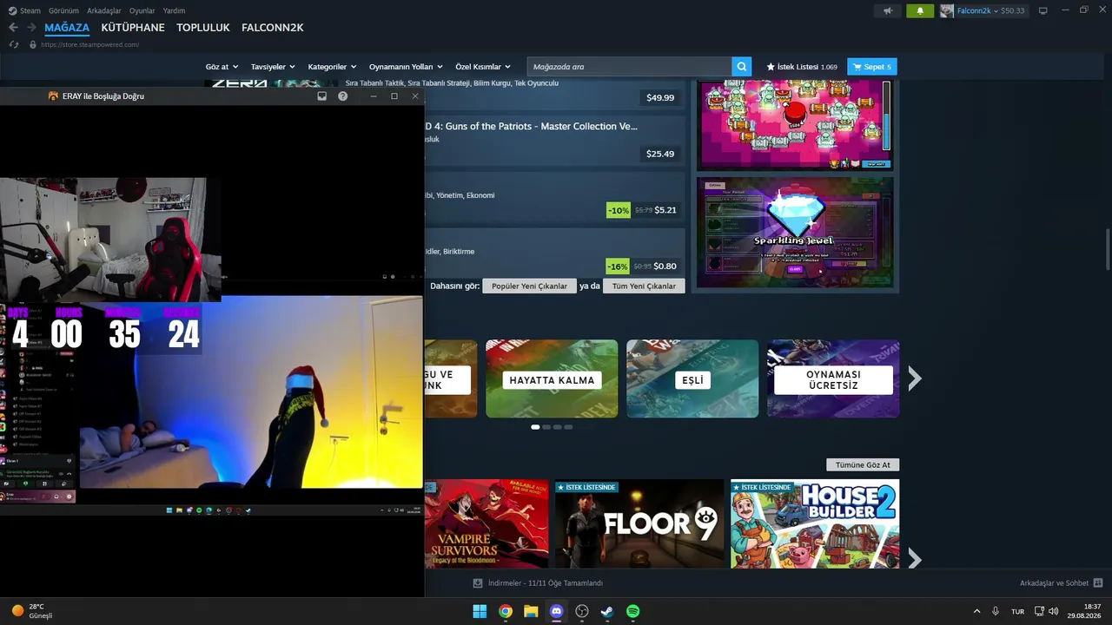The image size is (1112, 625).
Task: Open the weather widget showing 28°C
Action: [x=31, y=611]
